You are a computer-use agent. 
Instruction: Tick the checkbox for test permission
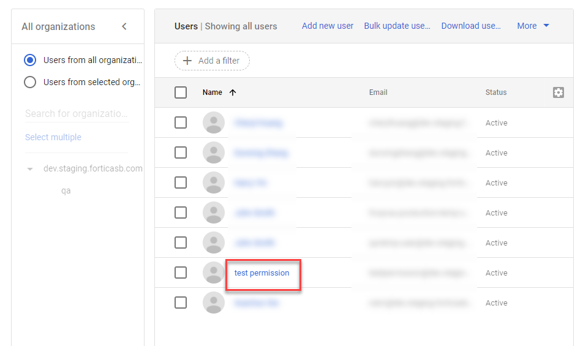pos(181,273)
